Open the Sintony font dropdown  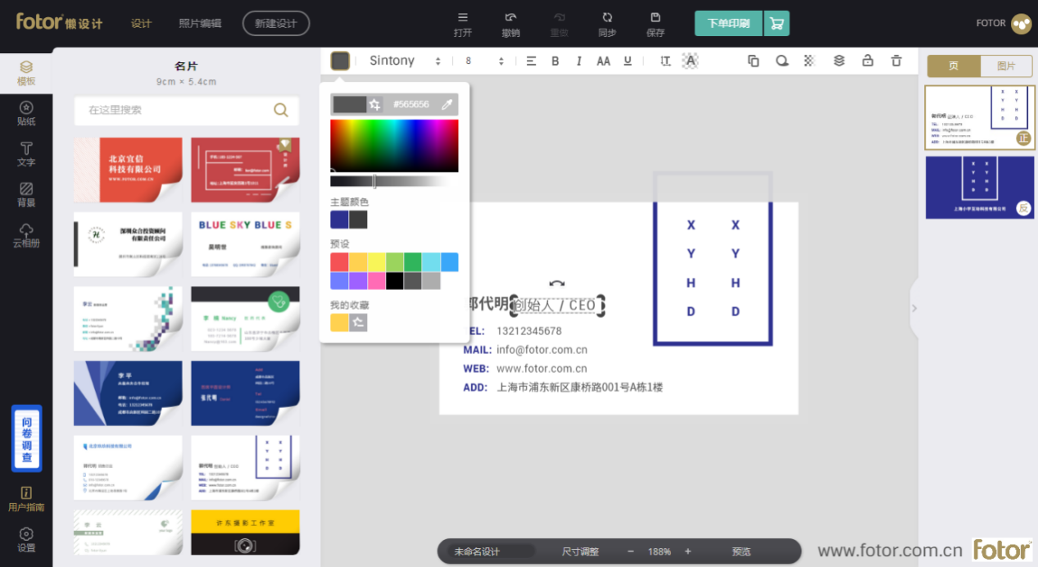[x=405, y=61]
